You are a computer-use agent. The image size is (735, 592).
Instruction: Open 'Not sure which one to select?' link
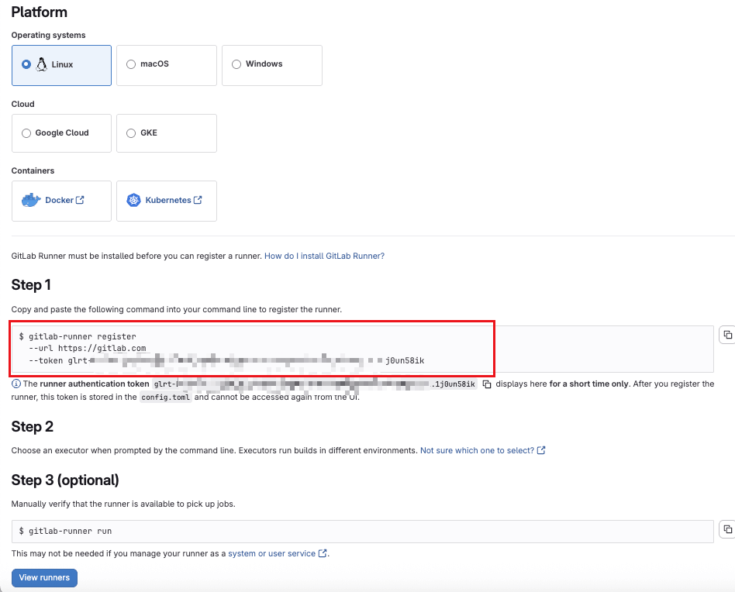coord(477,450)
